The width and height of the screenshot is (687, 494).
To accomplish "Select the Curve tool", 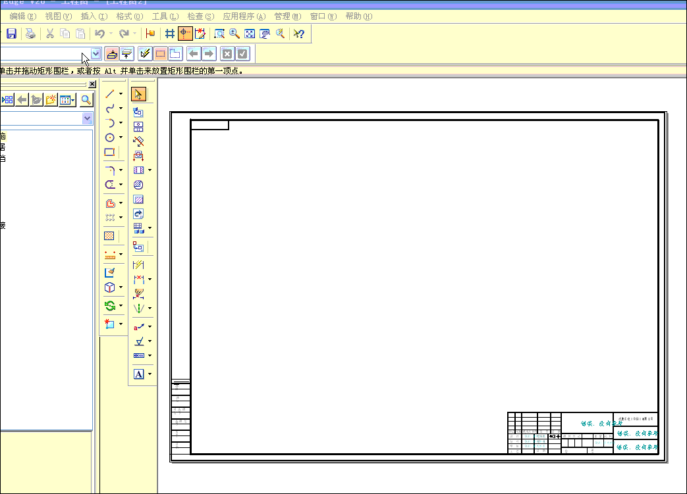I will click(x=109, y=108).
